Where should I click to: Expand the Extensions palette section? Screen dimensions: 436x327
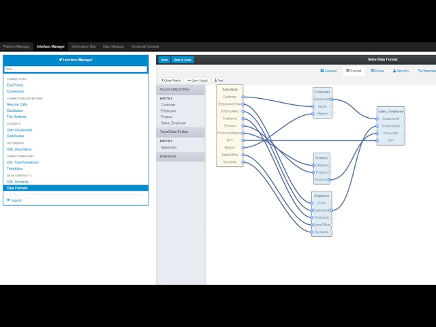181,157
